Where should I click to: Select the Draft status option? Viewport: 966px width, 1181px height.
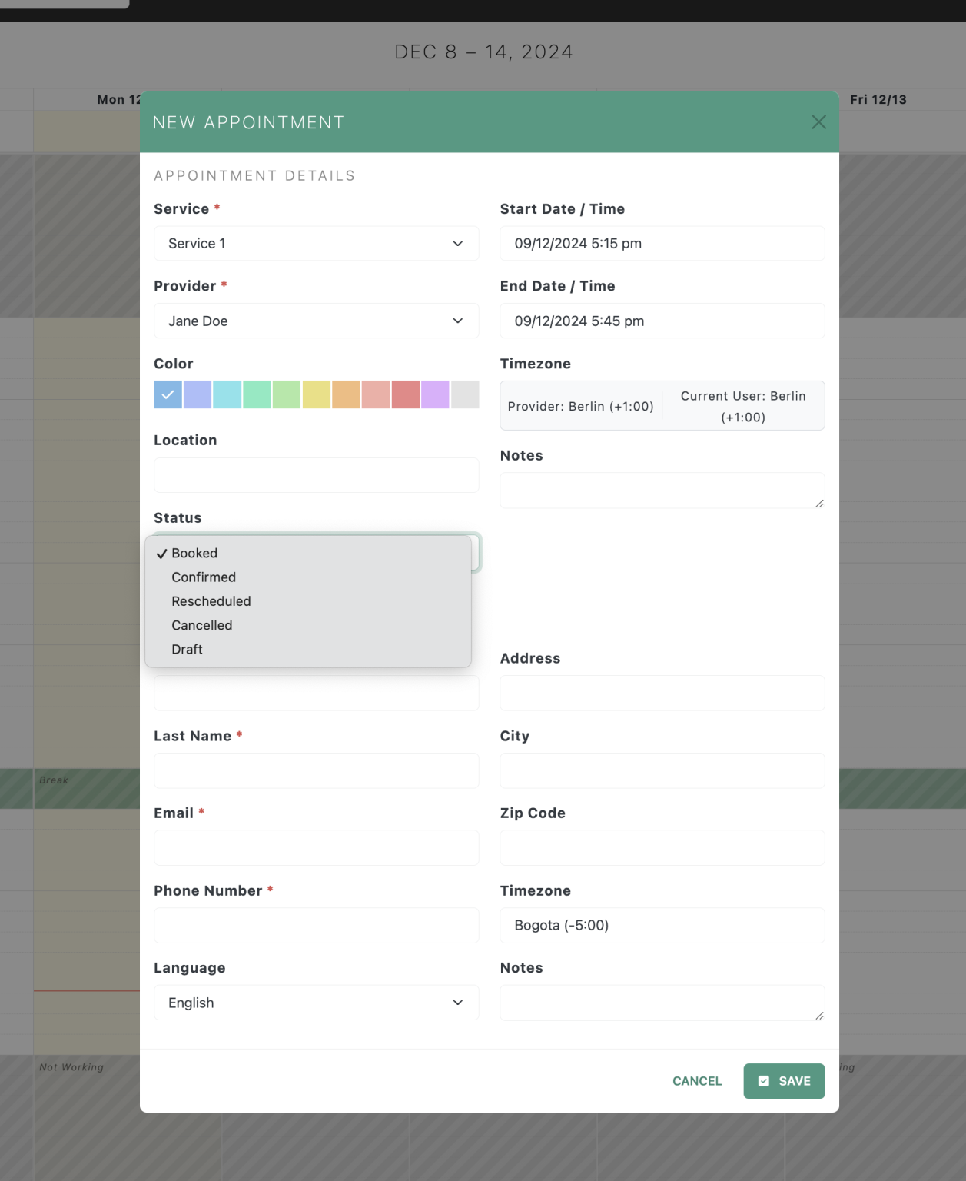[187, 649]
